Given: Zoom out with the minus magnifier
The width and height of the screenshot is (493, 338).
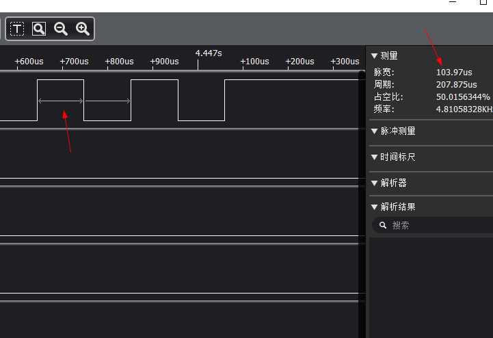Looking at the screenshot, I should tap(61, 29).
